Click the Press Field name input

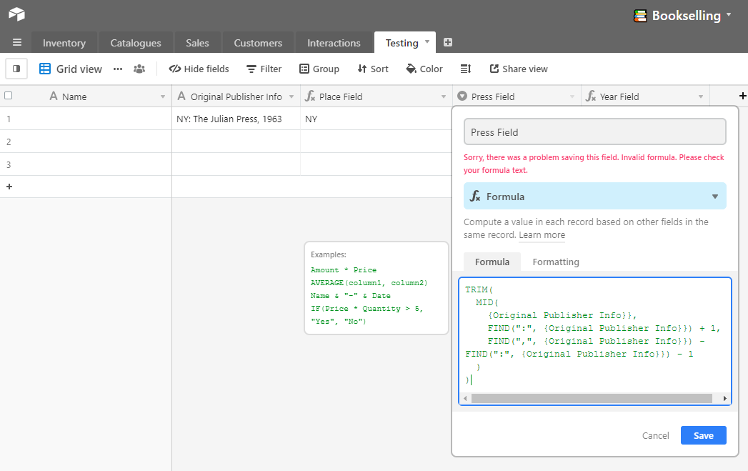pos(595,132)
